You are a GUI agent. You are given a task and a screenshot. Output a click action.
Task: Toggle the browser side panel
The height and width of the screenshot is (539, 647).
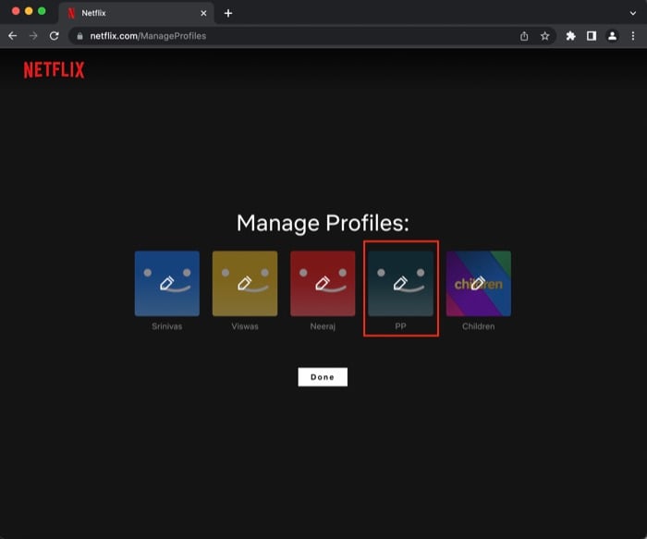(592, 36)
